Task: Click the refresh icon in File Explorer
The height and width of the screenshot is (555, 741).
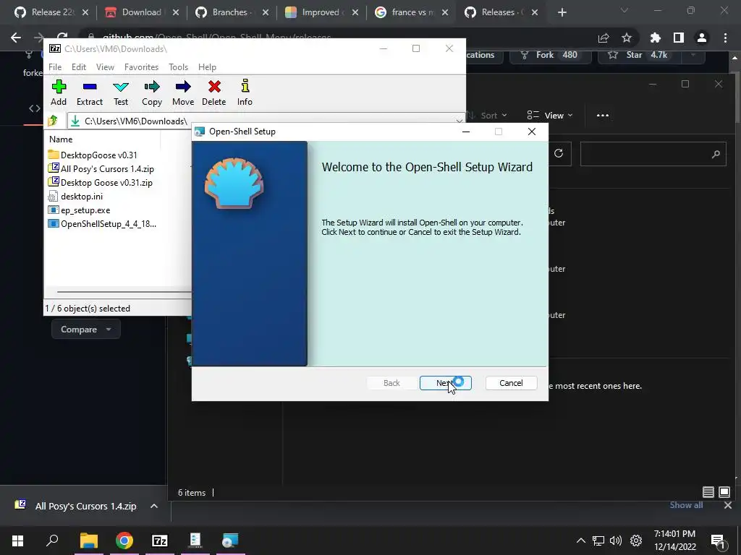Action: pyautogui.click(x=559, y=153)
